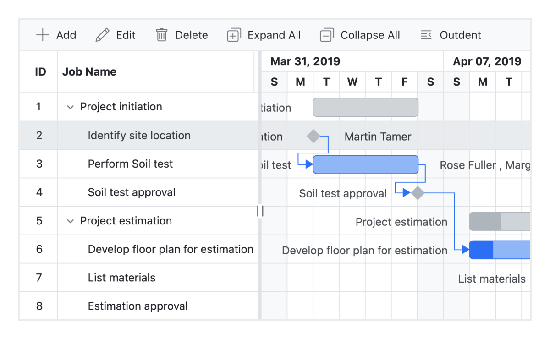Click the Project initiation summary bar
This screenshot has width=550, height=339.
click(x=365, y=107)
